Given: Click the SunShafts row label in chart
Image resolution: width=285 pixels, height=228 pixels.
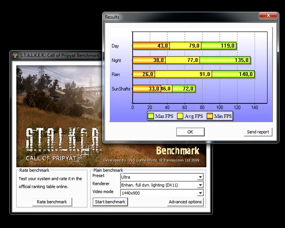Looking at the screenshot, I should [x=121, y=89].
